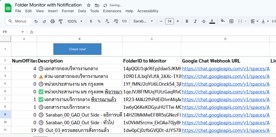Click the Saving status sync icon
Viewport: 276px width, 137px height.
pos(105,5)
